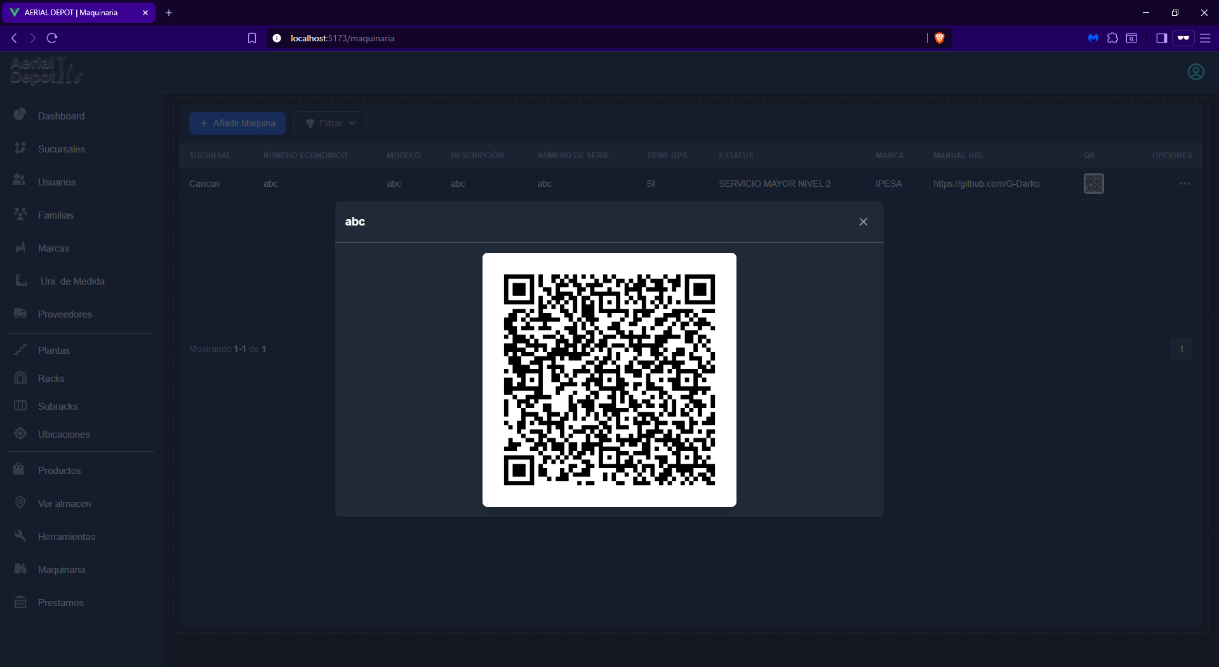The height and width of the screenshot is (667, 1219).
Task: Select pagination page 1
Action: 1182,349
